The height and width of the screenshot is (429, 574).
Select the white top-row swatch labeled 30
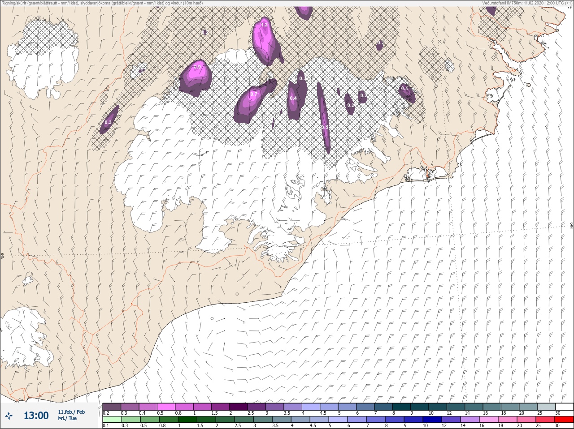[564, 407]
